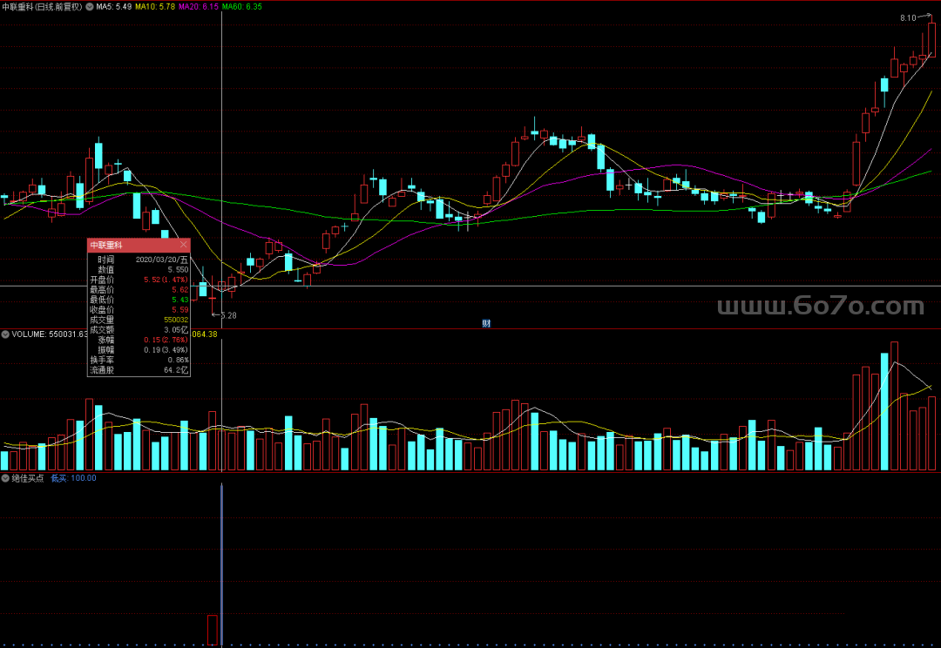Viewport: 941px width, 648px height.
Task: Click the 最高价 value 5.62
Action: (x=180, y=290)
